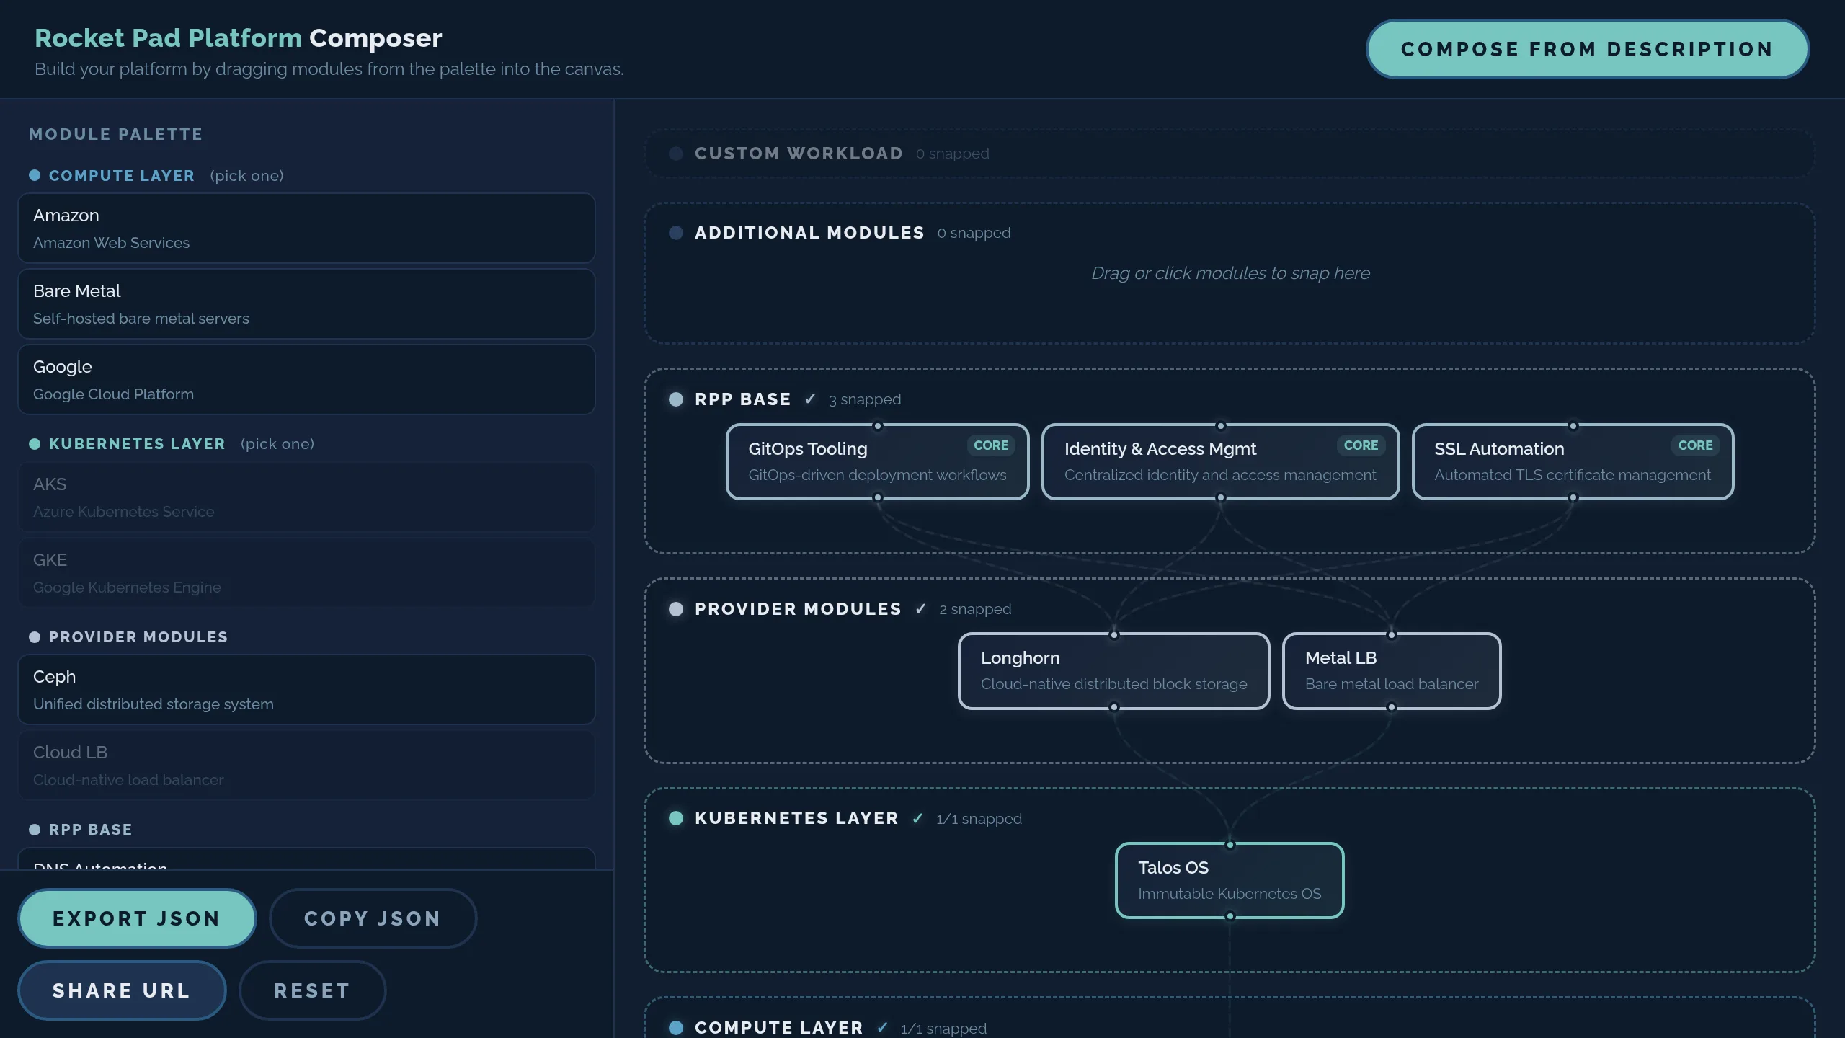Click the Additional Modules layer dot
Viewport: 1845px width, 1038px height.
pos(676,233)
